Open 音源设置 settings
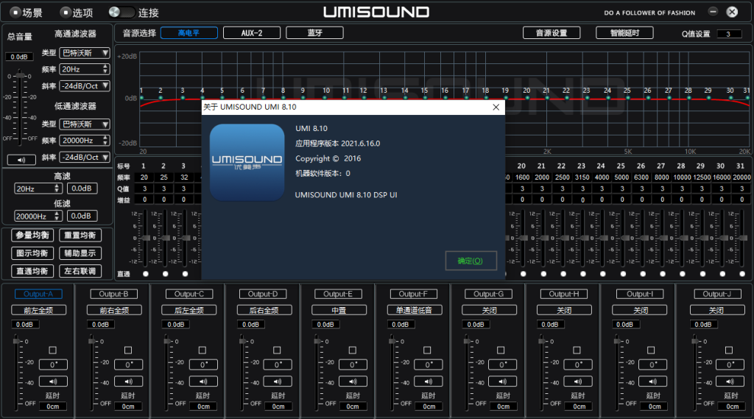The image size is (754, 419). (x=552, y=32)
